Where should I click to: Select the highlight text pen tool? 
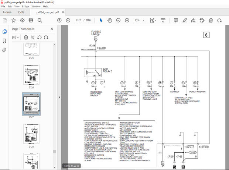185,20
